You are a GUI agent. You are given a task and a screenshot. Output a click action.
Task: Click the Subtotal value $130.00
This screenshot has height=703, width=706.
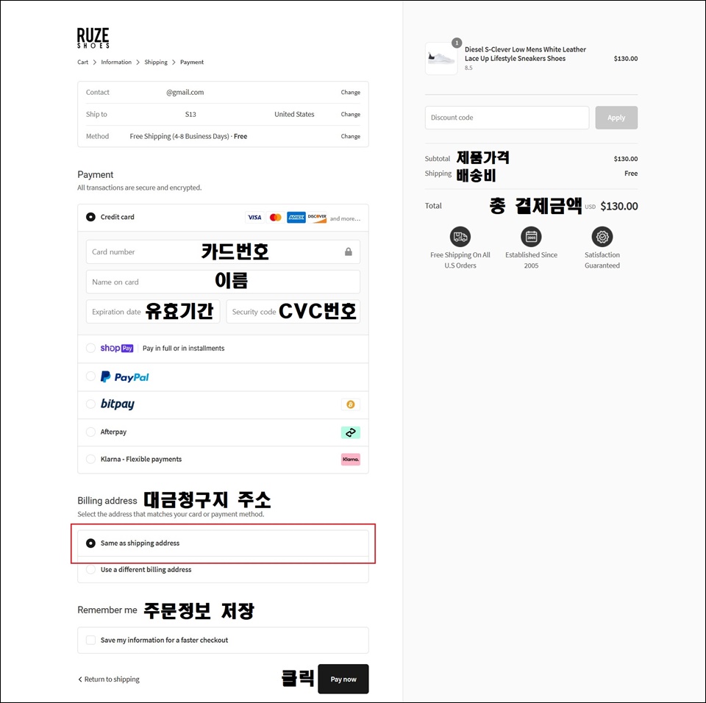626,159
